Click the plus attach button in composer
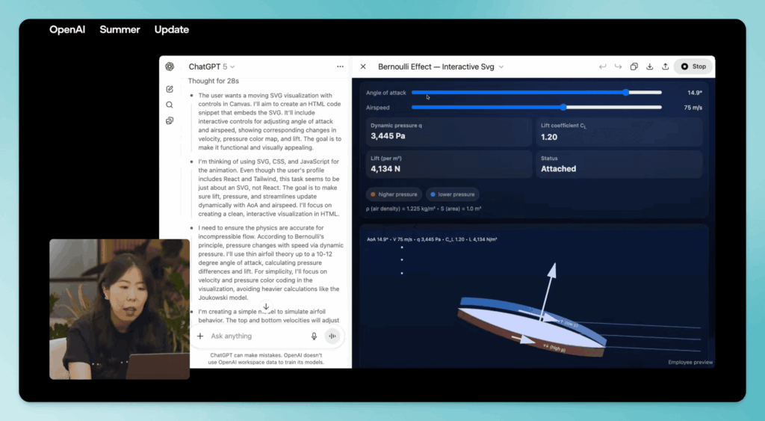765x421 pixels. point(200,336)
